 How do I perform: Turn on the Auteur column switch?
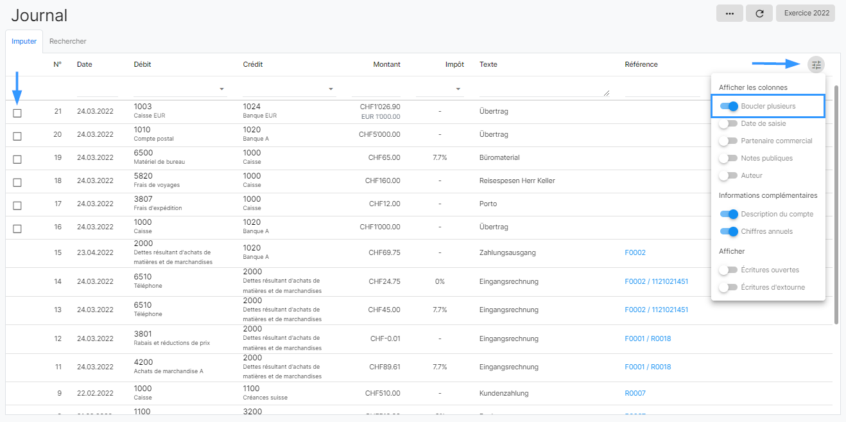tap(729, 175)
